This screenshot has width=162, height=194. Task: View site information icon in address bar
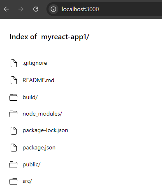tap(53, 9)
